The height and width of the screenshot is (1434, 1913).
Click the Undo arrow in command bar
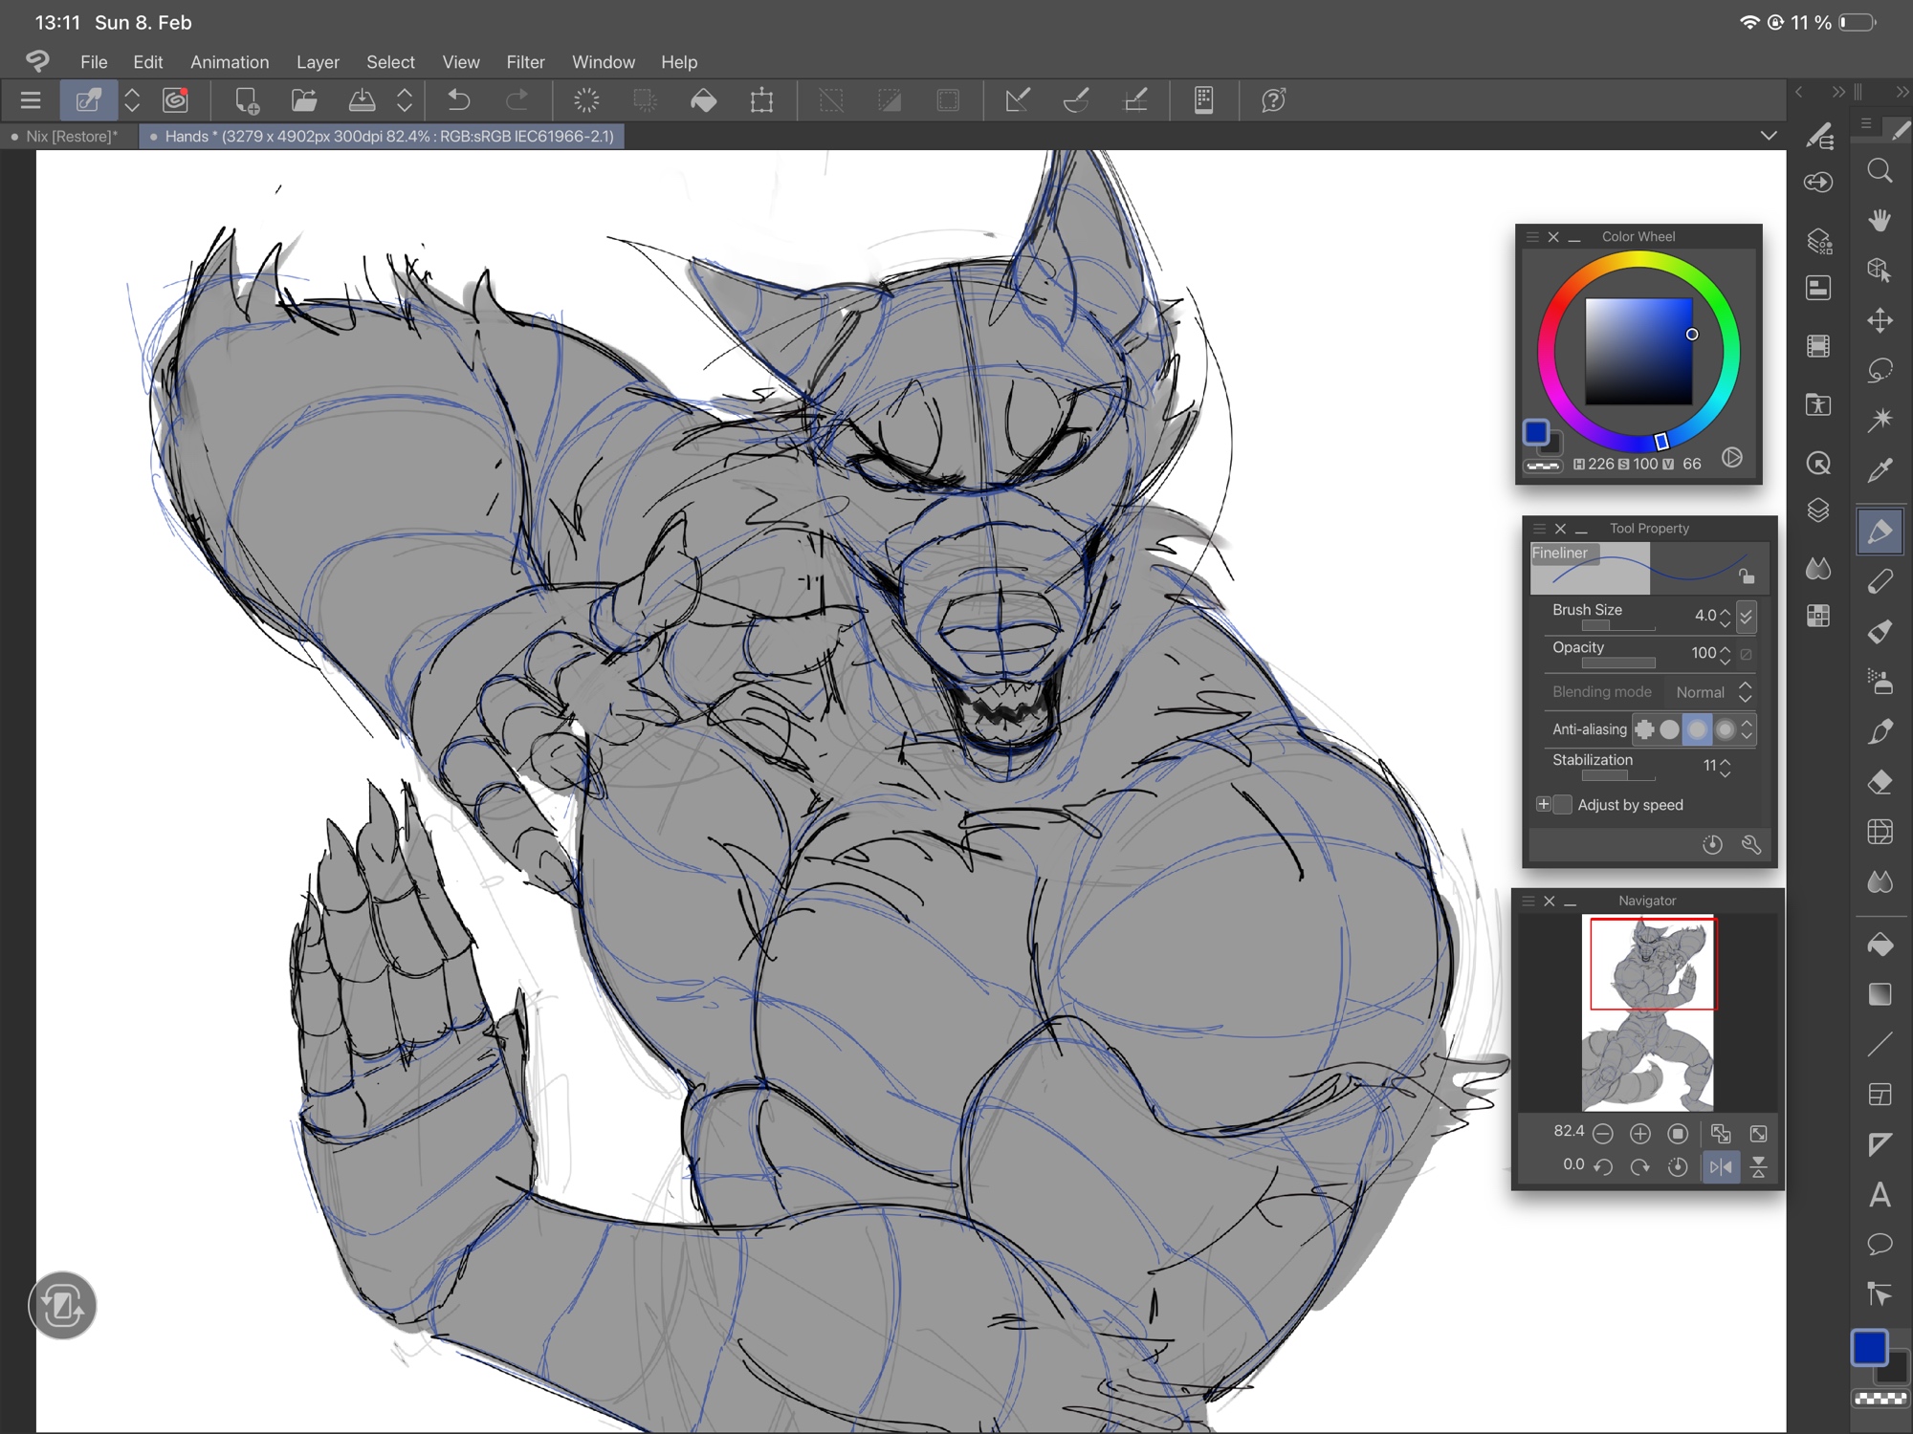tap(459, 100)
